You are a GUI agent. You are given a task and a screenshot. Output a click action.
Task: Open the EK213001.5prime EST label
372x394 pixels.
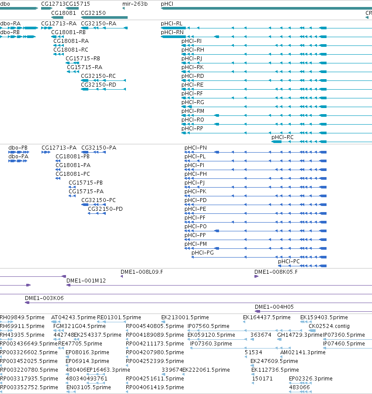(x=185, y=317)
